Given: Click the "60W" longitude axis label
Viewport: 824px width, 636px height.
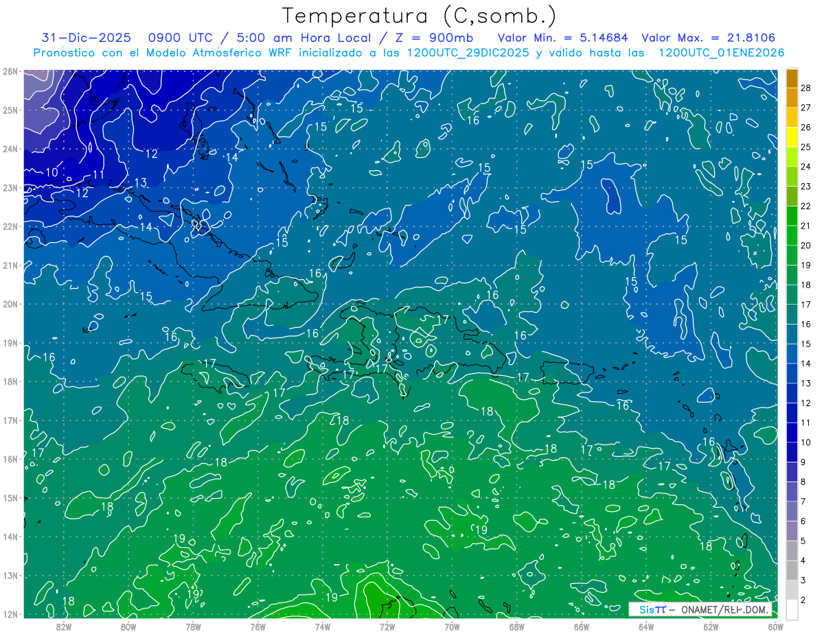Looking at the screenshot, I should (775, 626).
